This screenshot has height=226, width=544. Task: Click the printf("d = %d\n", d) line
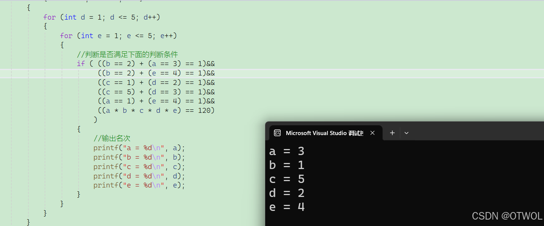(x=139, y=176)
